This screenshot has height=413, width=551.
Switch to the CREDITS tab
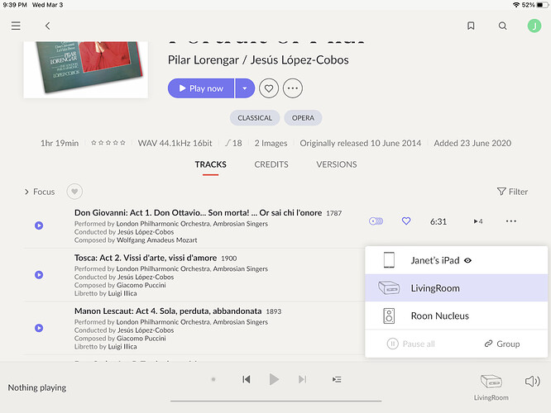tap(271, 164)
